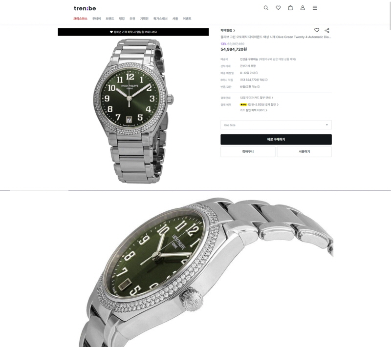The image size is (391, 347).
Task: Expand 12월 무이자 카드 할부 안내
Action: click(257, 98)
